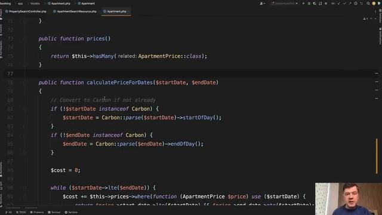382x215 pixels.
Task: Click line number 77 in gutter
Action: pyautogui.click(x=10, y=73)
